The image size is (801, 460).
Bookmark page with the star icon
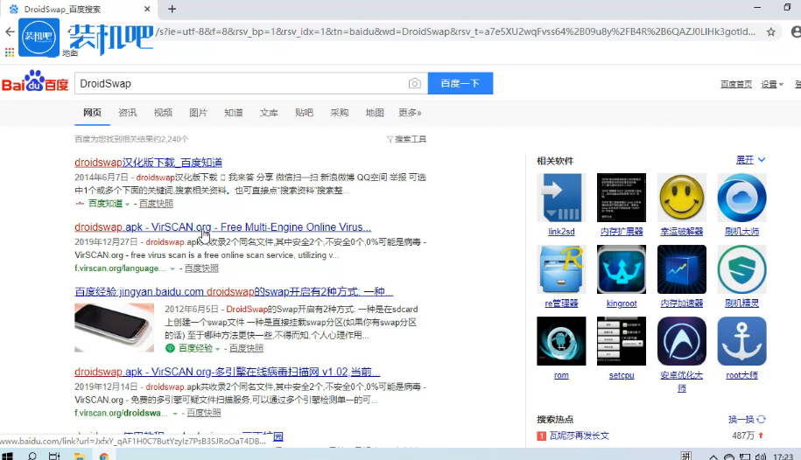(771, 31)
